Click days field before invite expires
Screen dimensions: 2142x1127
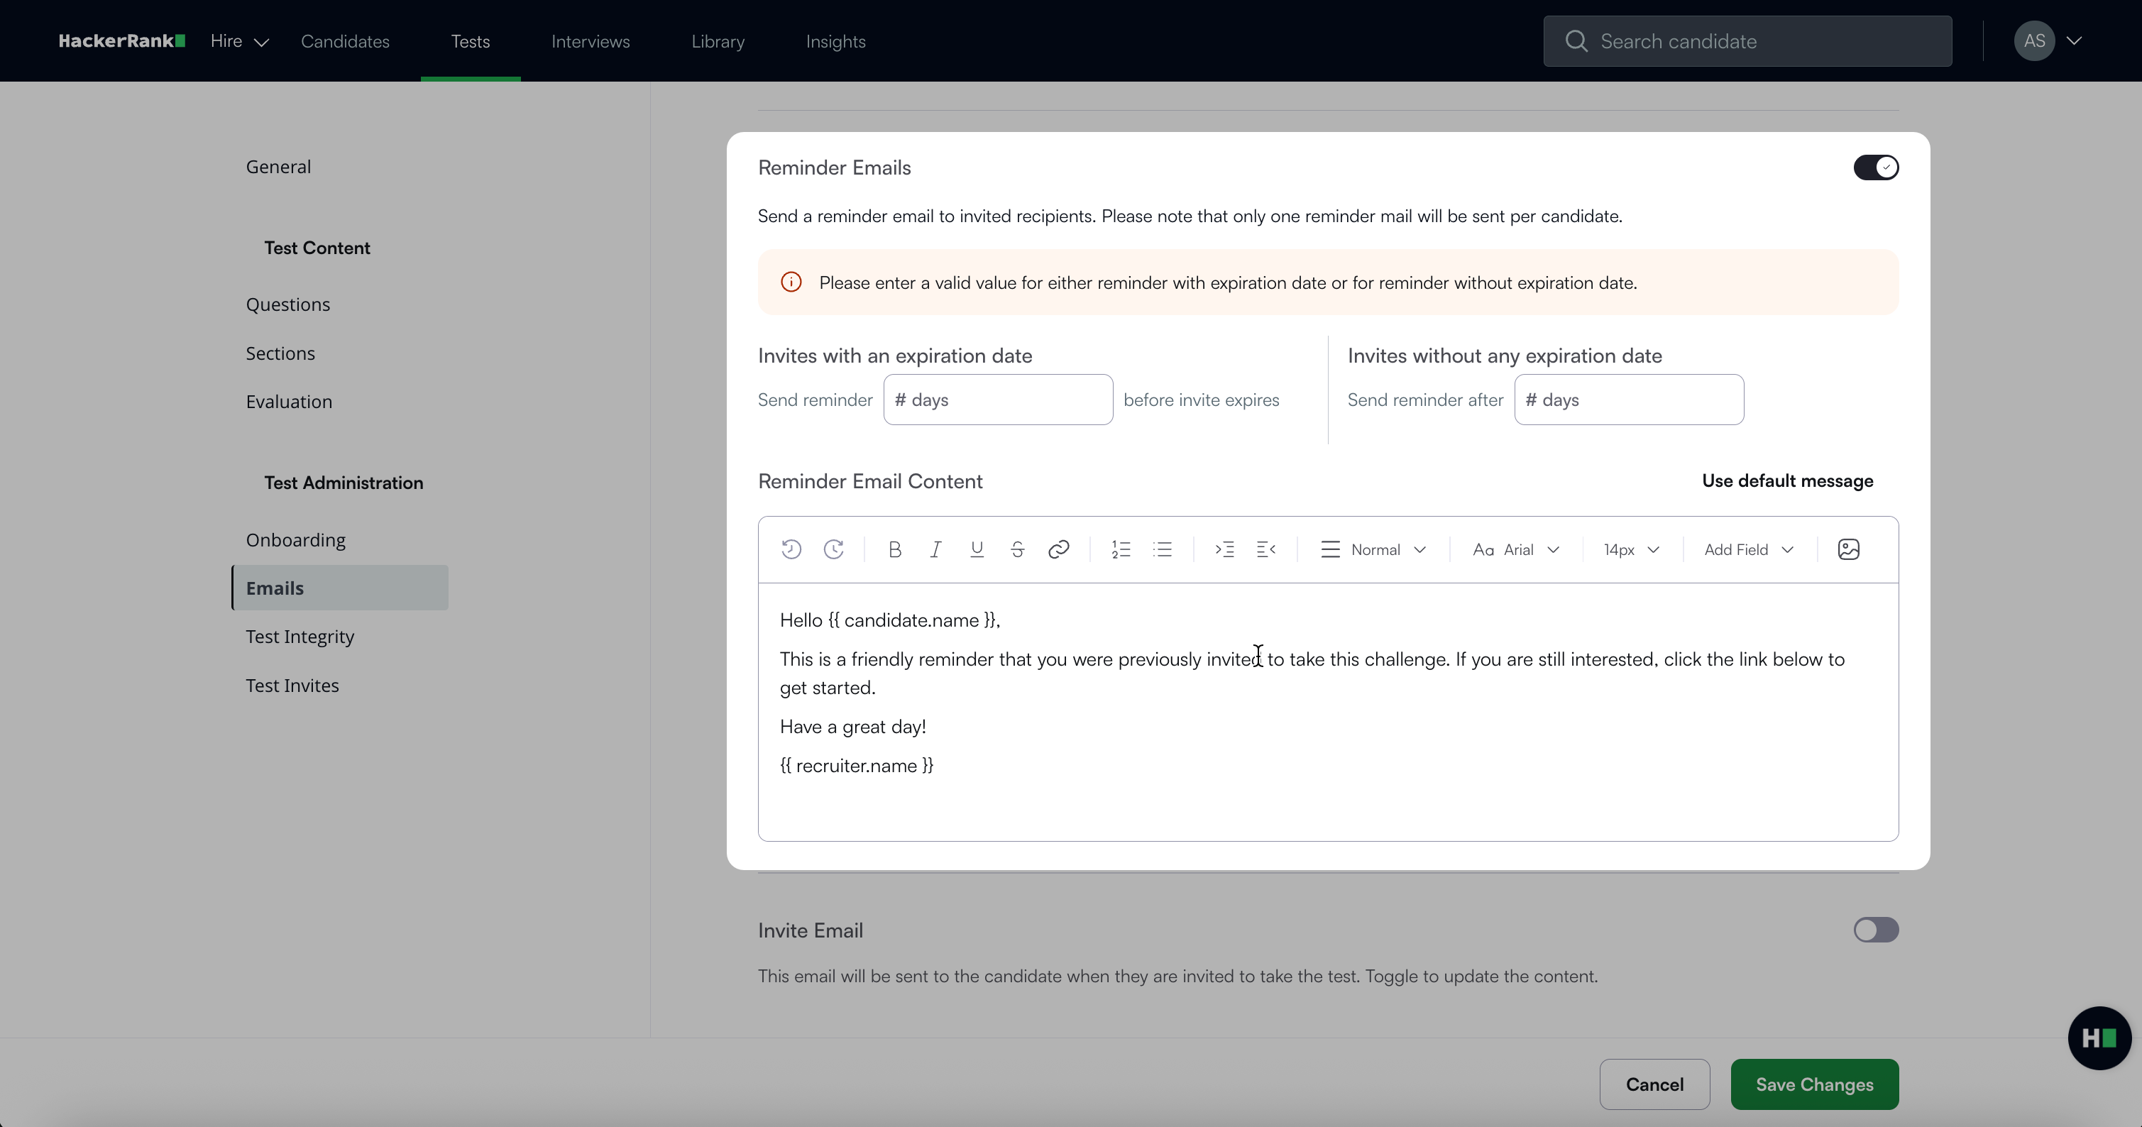point(998,400)
